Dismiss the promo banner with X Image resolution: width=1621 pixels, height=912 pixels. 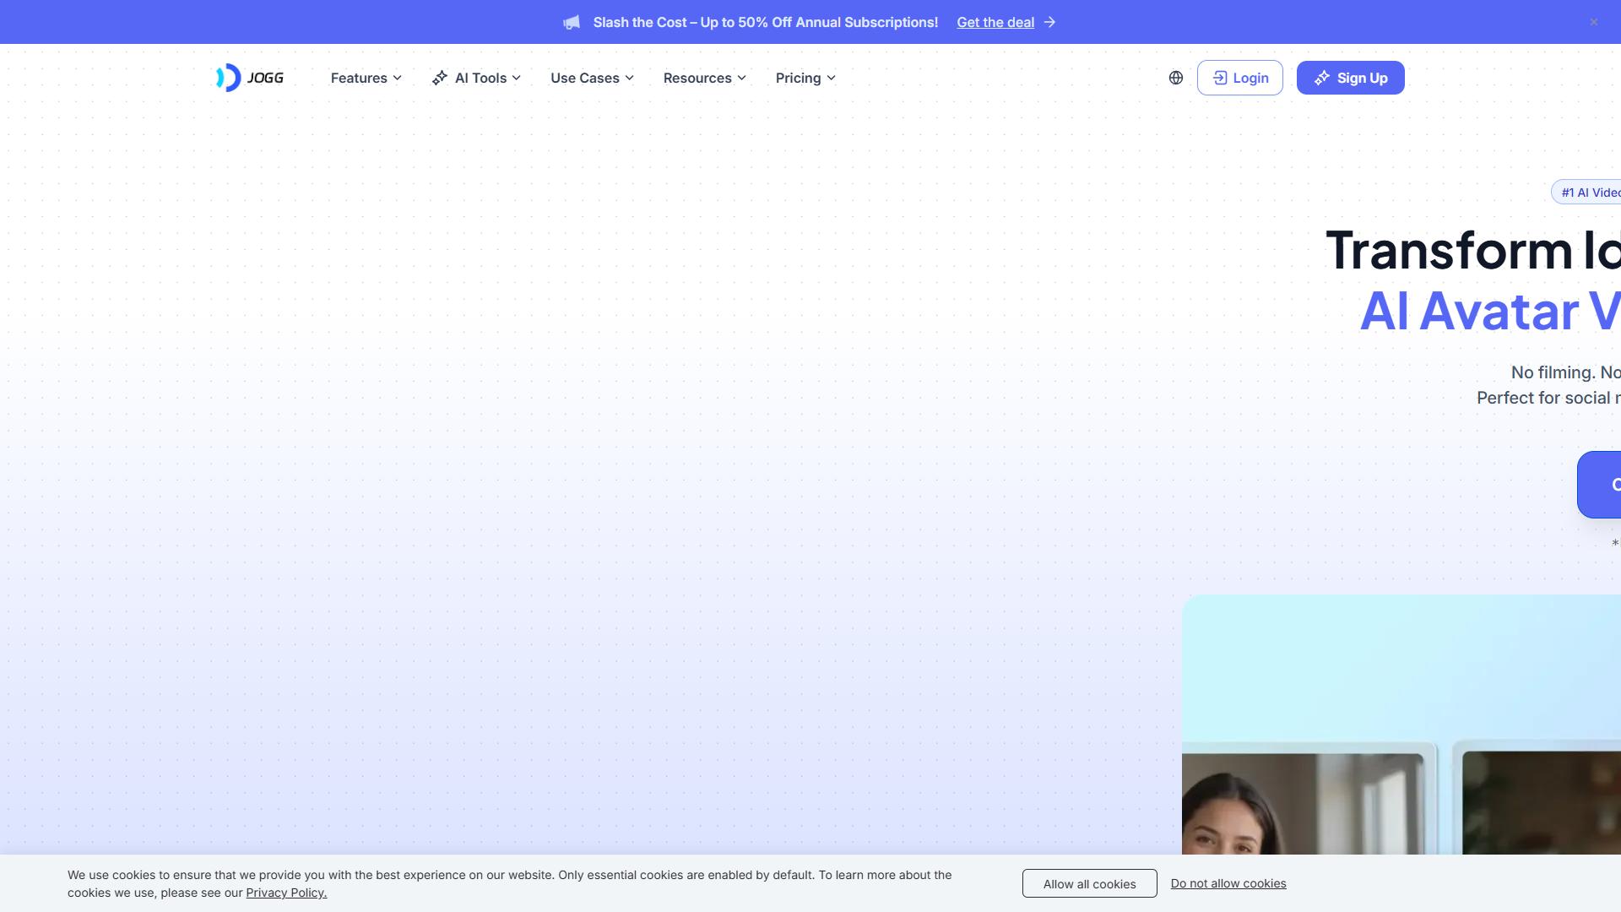click(x=1594, y=22)
